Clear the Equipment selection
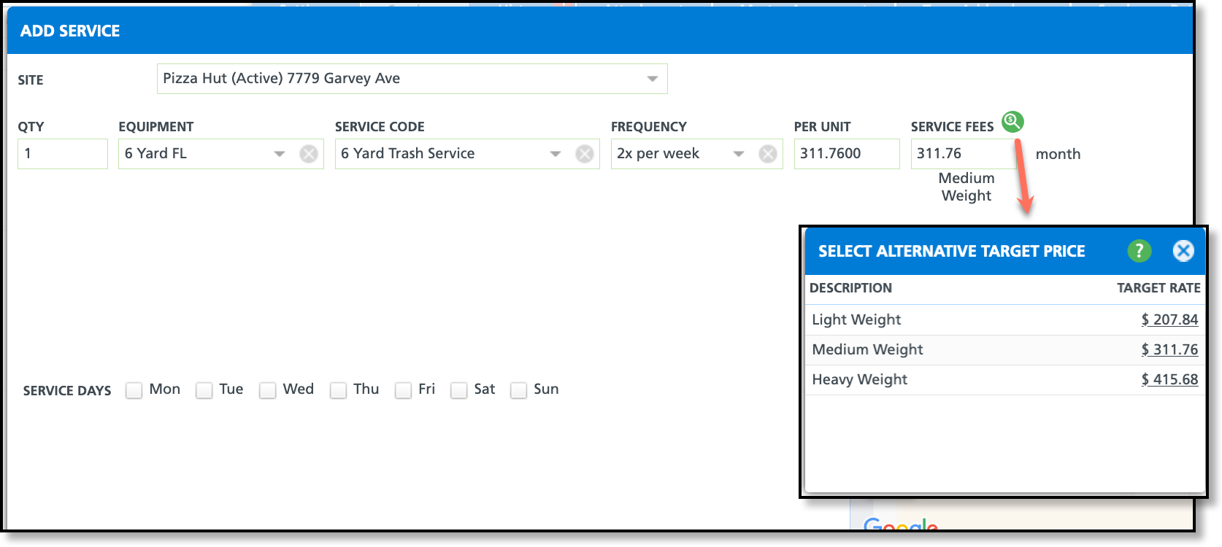 (x=309, y=154)
